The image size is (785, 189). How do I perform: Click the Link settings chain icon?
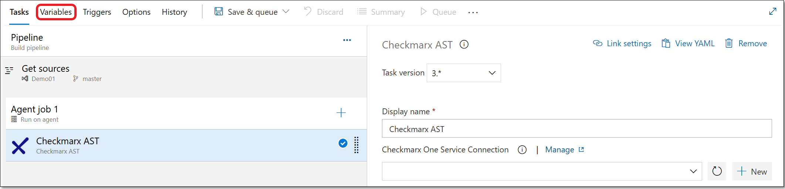pos(598,43)
